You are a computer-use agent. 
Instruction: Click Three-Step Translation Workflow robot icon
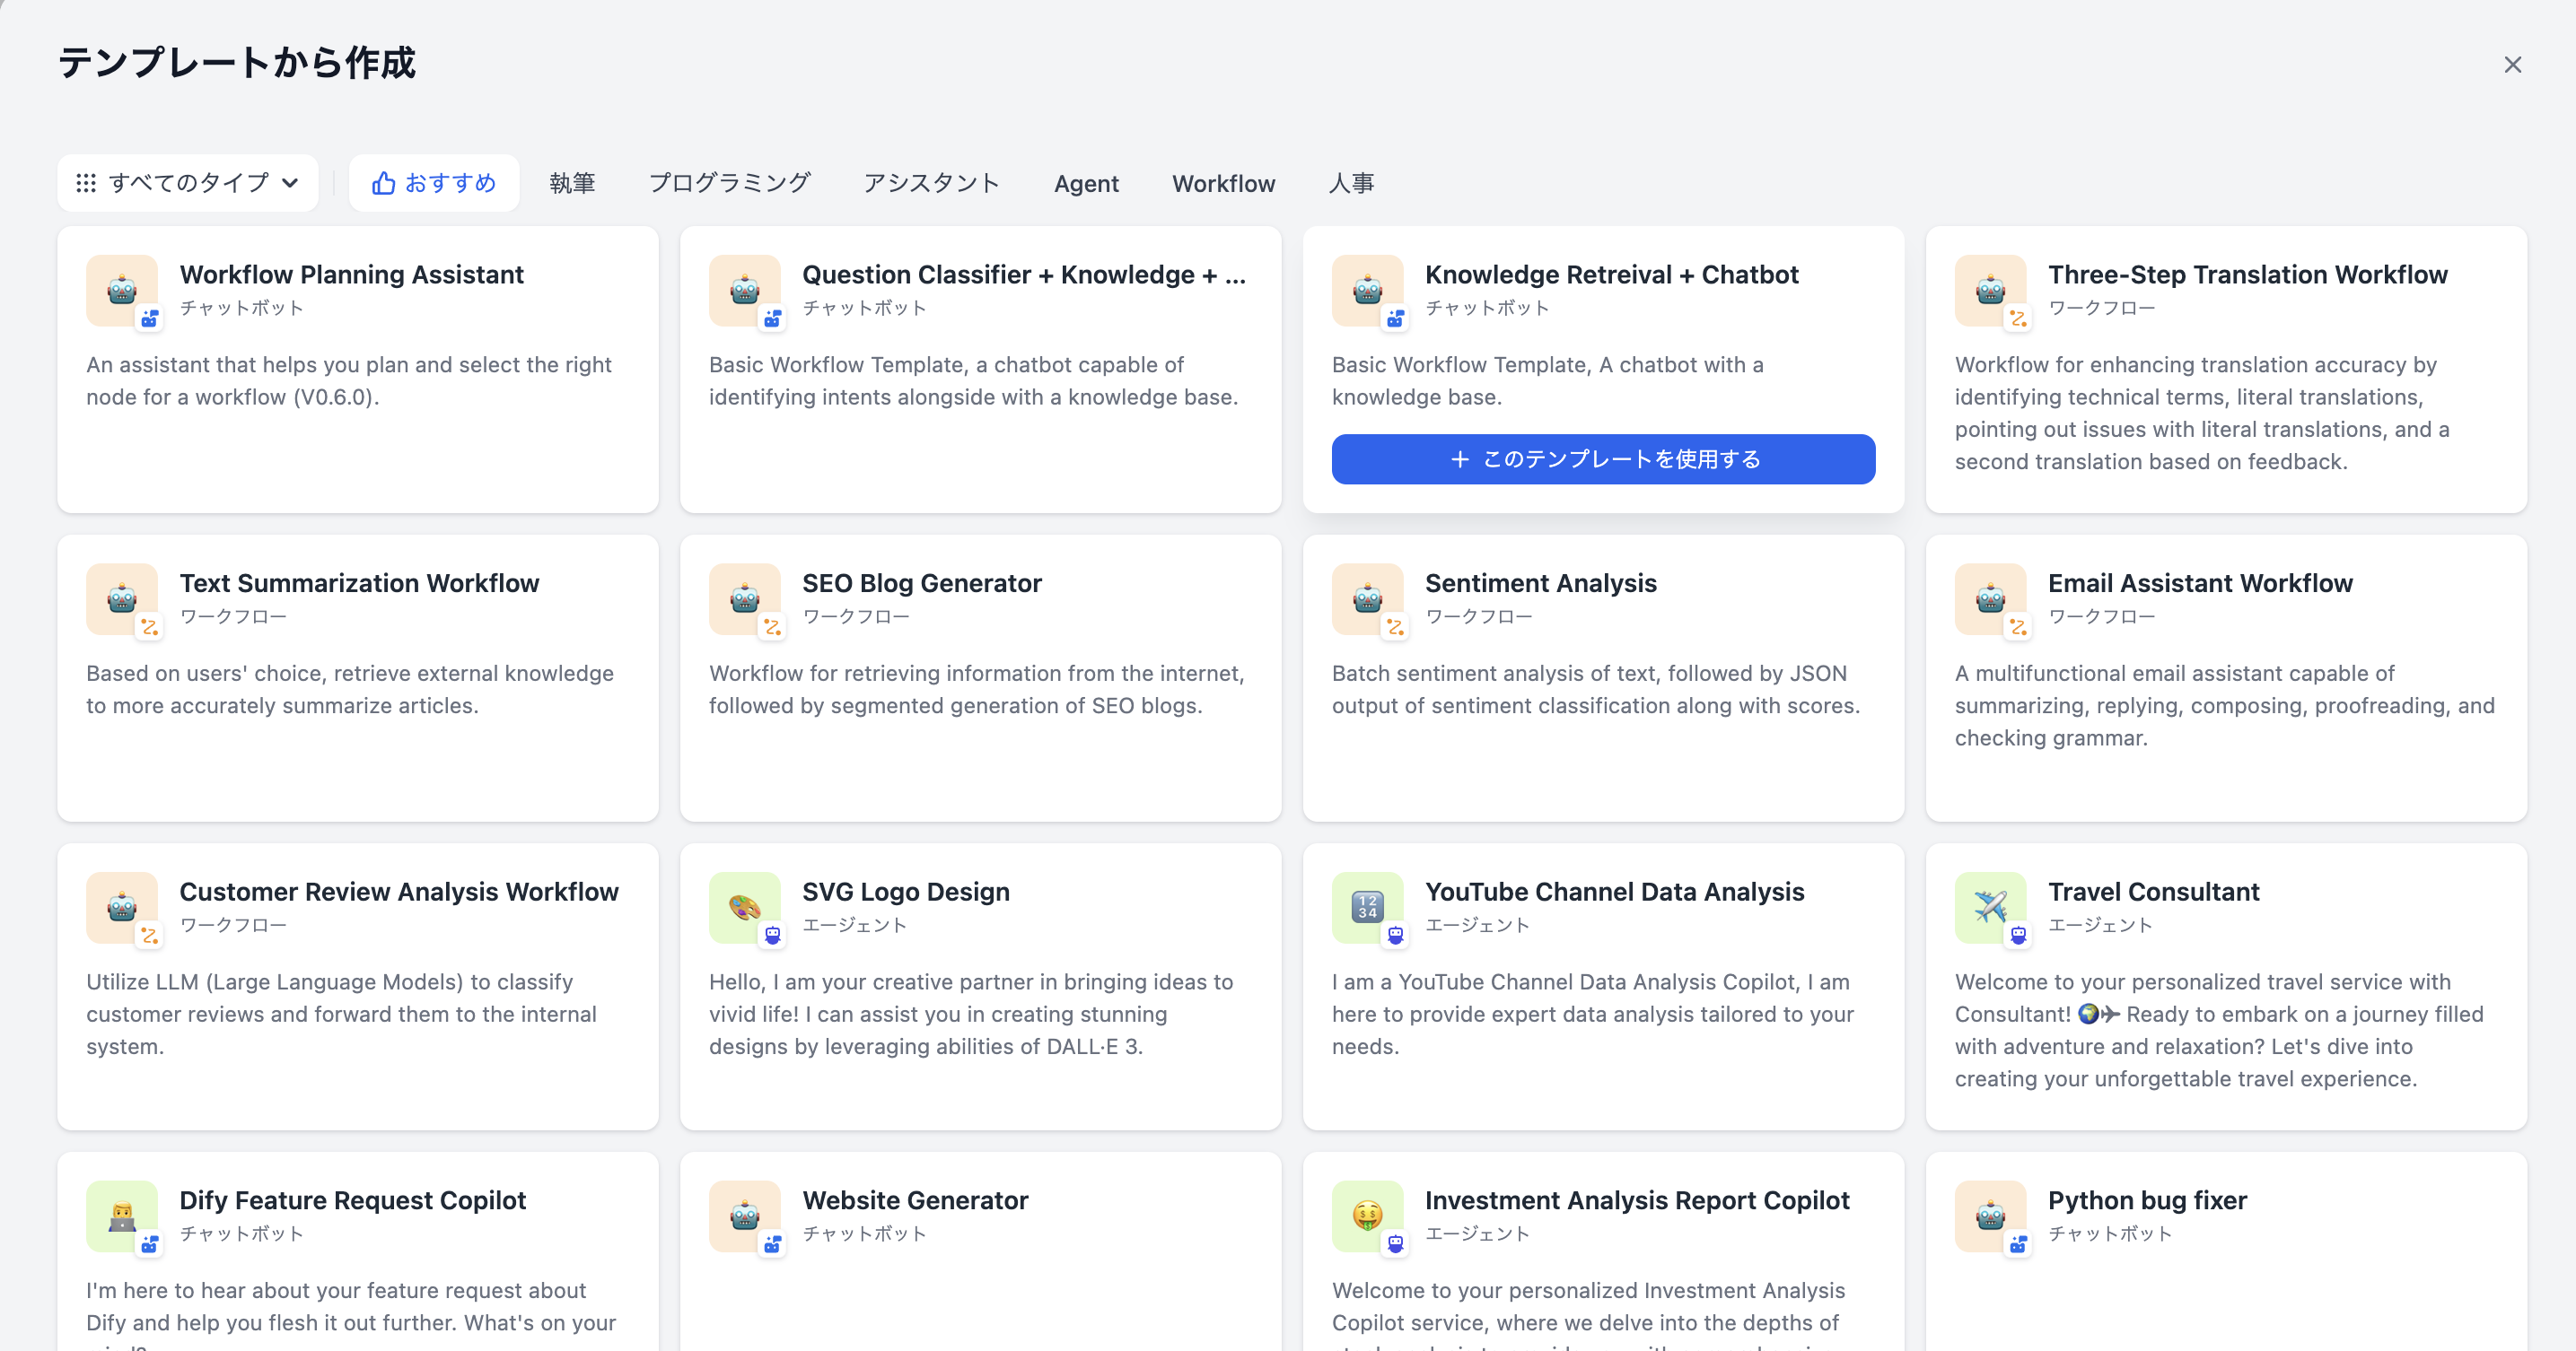[1990, 290]
